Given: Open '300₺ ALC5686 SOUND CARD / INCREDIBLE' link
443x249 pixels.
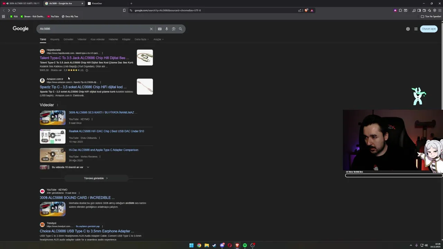Looking at the screenshot, I should [x=77, y=198].
